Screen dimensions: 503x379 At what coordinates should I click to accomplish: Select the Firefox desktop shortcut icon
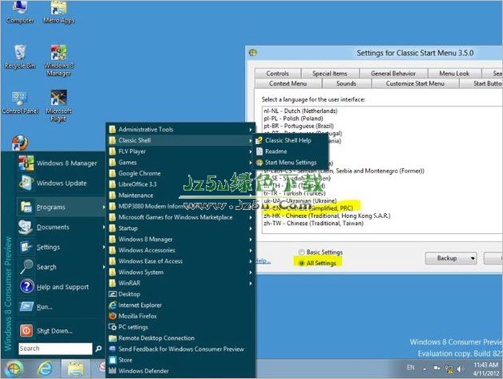coord(20,143)
